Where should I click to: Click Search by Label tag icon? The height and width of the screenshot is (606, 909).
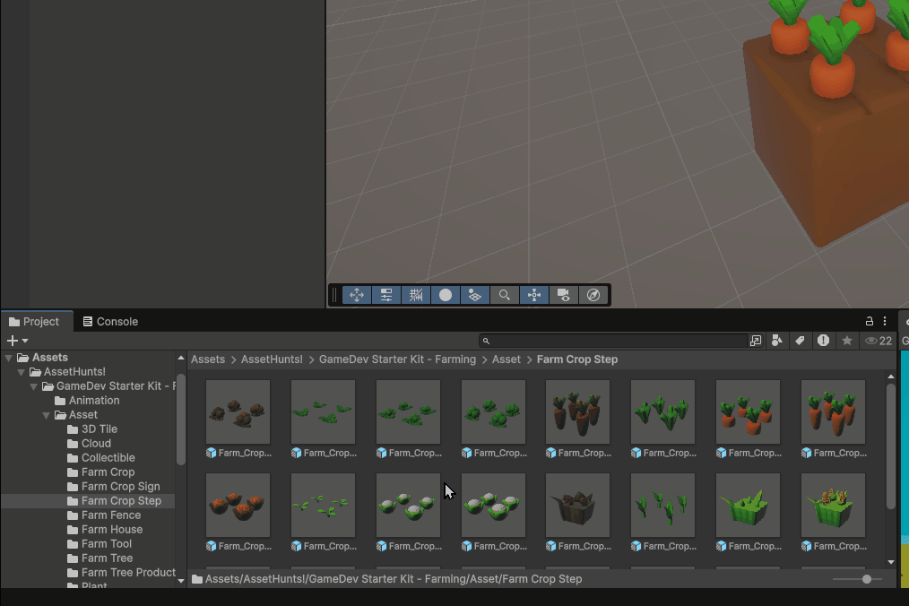800,341
